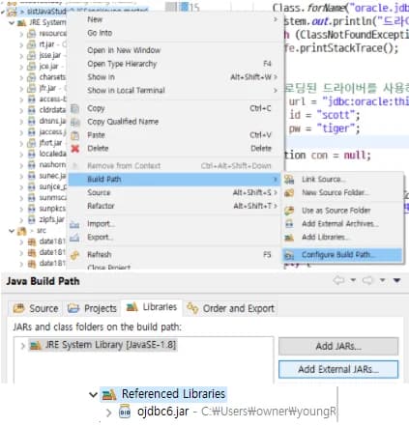Click the Link Source icon

pos(289,180)
